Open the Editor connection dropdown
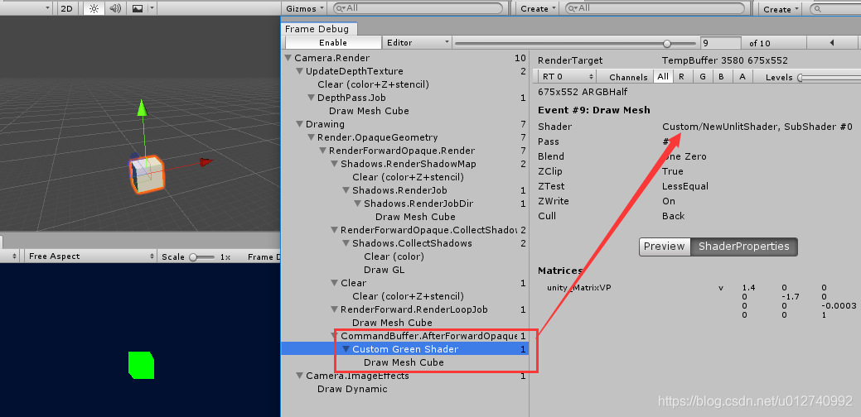 [418, 43]
